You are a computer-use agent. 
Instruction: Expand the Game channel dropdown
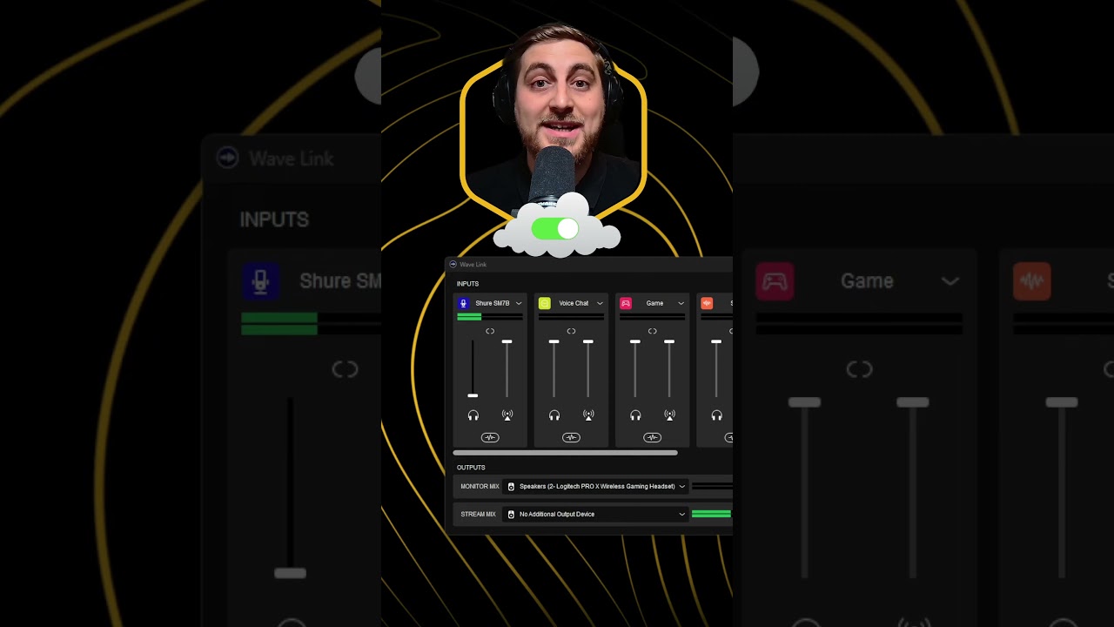click(681, 303)
